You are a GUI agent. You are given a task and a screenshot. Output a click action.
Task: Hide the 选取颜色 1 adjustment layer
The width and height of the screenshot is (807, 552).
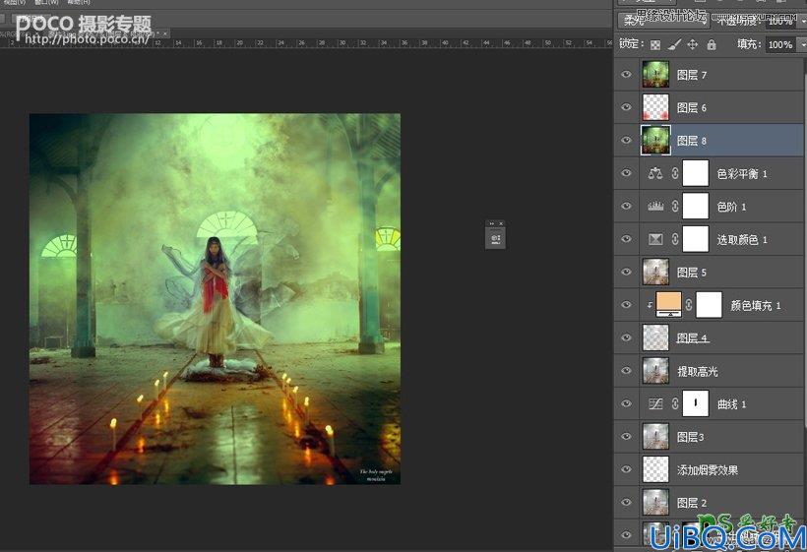click(626, 239)
